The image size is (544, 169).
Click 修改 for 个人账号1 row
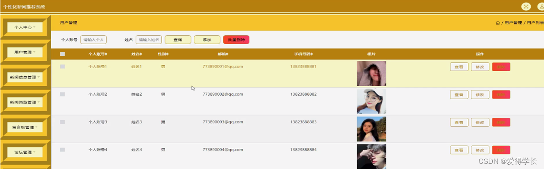[480, 67]
